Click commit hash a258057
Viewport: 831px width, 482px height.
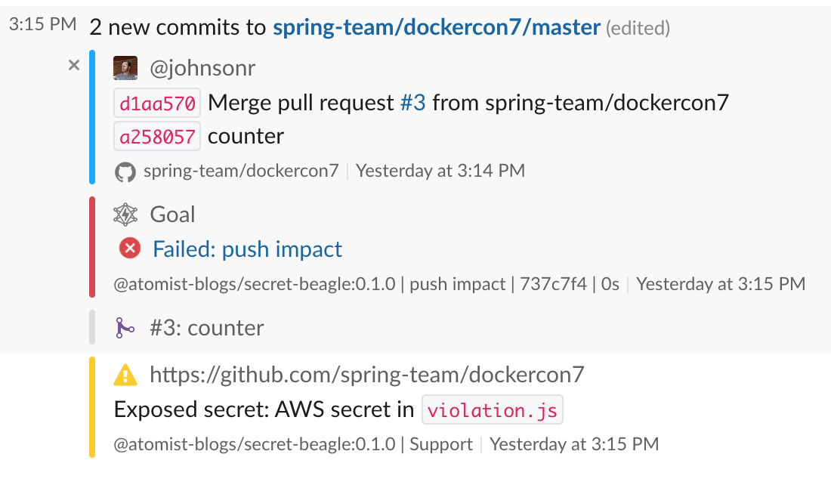pos(157,137)
